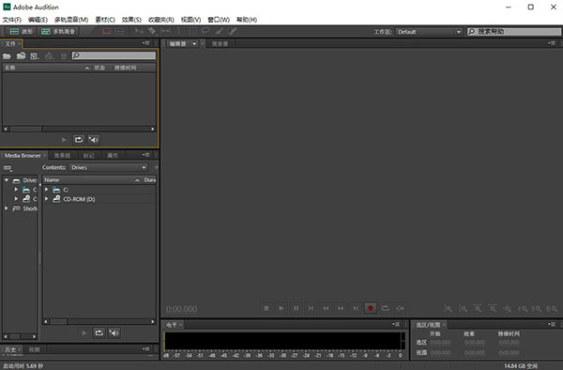Click the Play transport button

(x=281, y=308)
